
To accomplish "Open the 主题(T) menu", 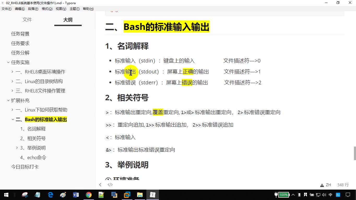I will click(x=75, y=9).
